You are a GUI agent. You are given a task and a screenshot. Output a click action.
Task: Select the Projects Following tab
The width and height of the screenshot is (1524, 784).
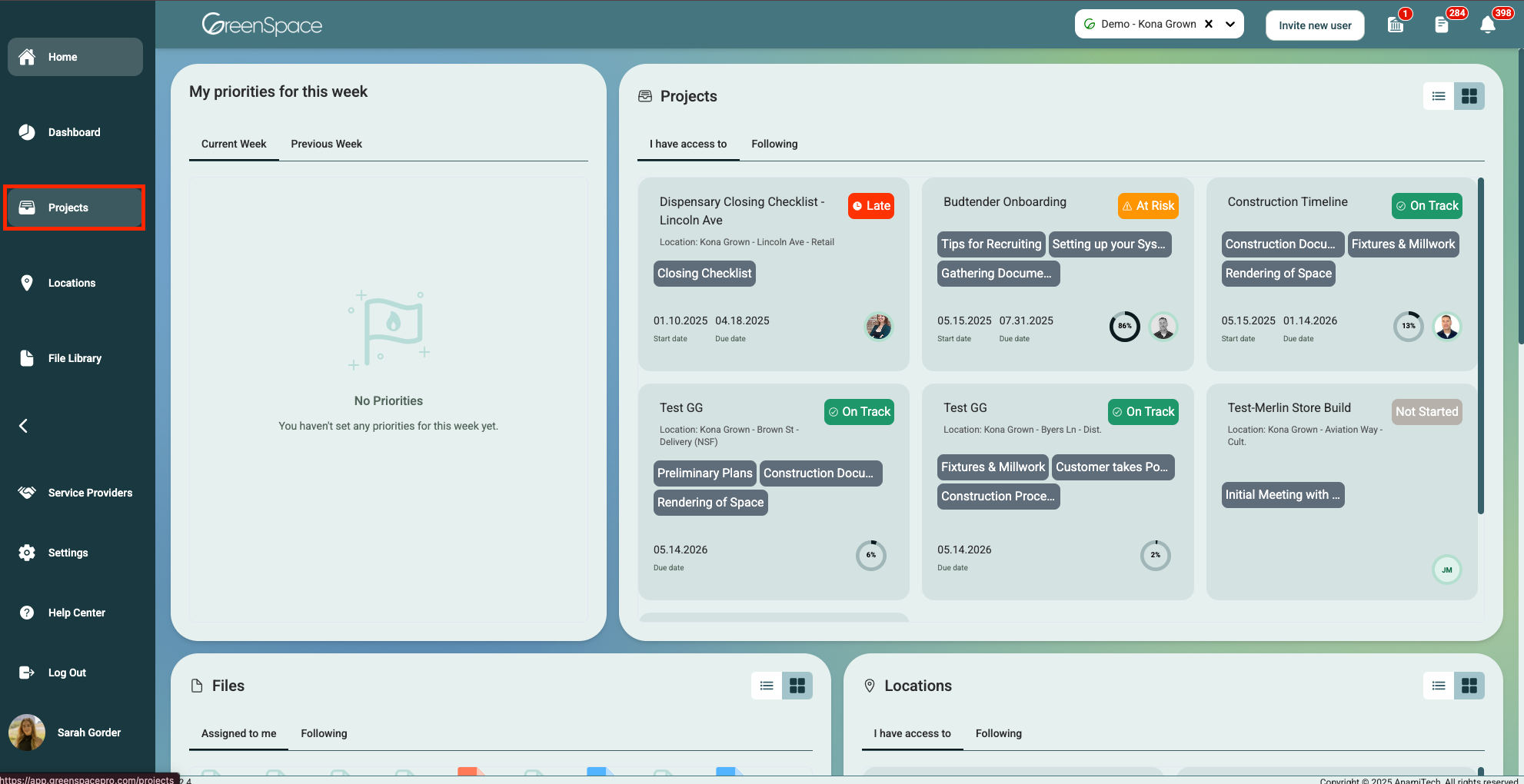point(774,144)
